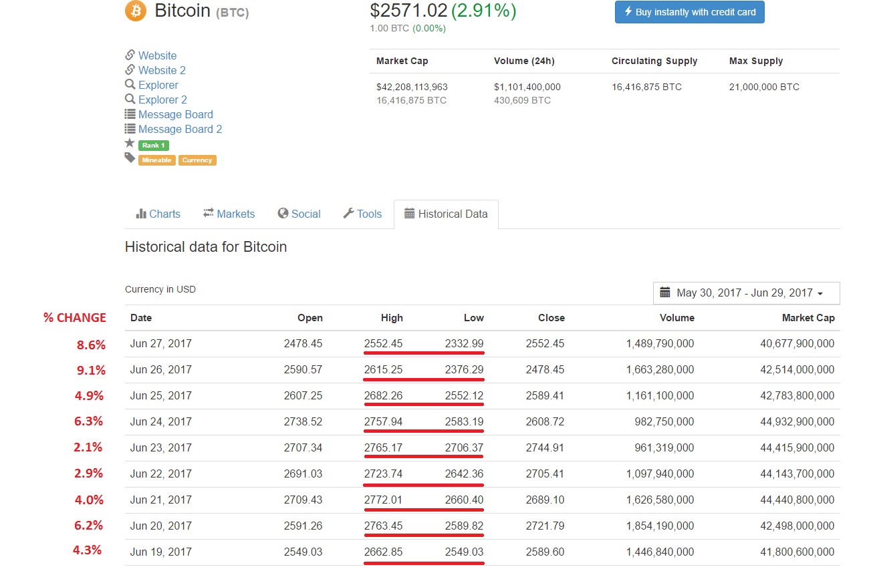Screen dimensions: 871x567
Task: Select the Mineable tag
Action: pos(157,160)
